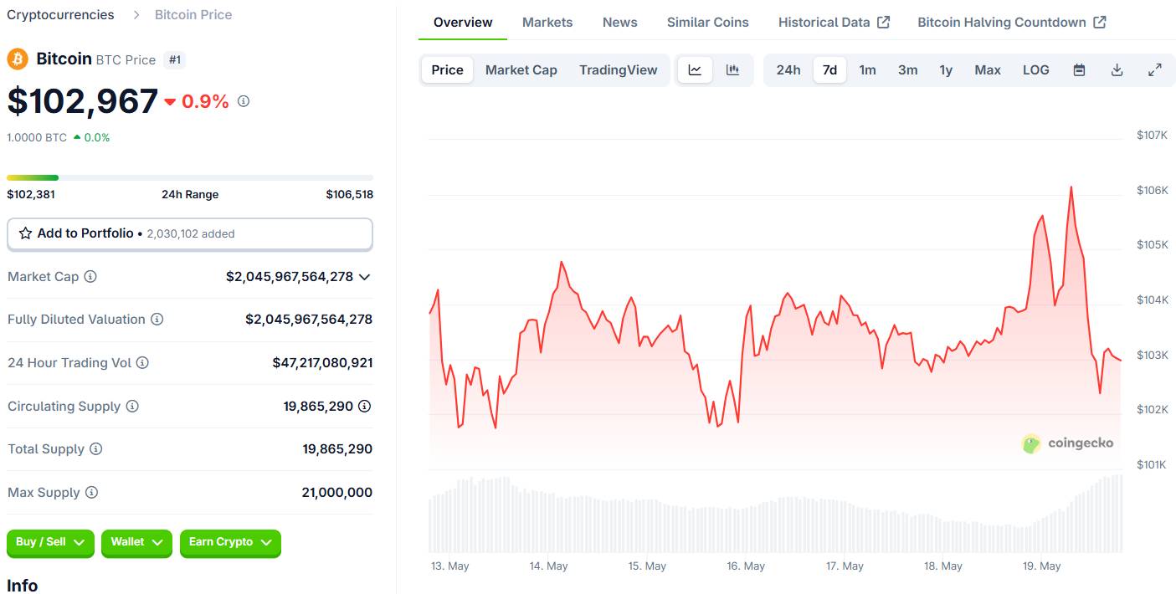The width and height of the screenshot is (1176, 594).
Task: Click the $2,045,967,564,278 Fully Diluted Valuation value
Action: [309, 320]
